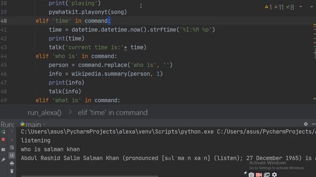The image size is (316, 177).
Task: Close the main run tab
Action: [44, 124]
